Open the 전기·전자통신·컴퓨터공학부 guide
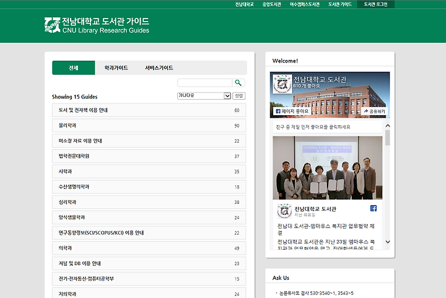Viewport: 446px width, 298px height. tap(149, 279)
